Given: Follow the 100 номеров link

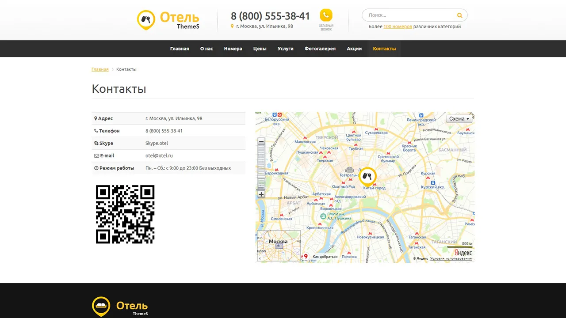Looking at the screenshot, I should click(398, 26).
